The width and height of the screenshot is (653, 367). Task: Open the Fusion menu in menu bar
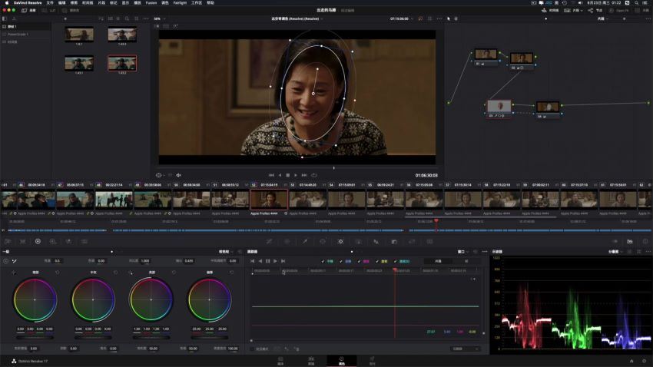tap(151, 3)
